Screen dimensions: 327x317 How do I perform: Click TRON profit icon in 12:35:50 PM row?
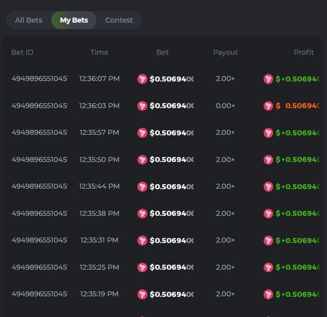click(x=269, y=160)
